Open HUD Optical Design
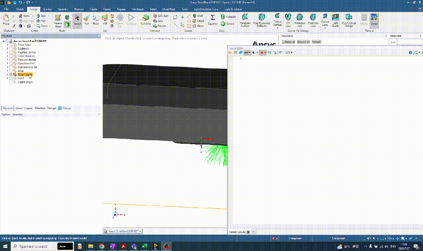 (x=349, y=20)
